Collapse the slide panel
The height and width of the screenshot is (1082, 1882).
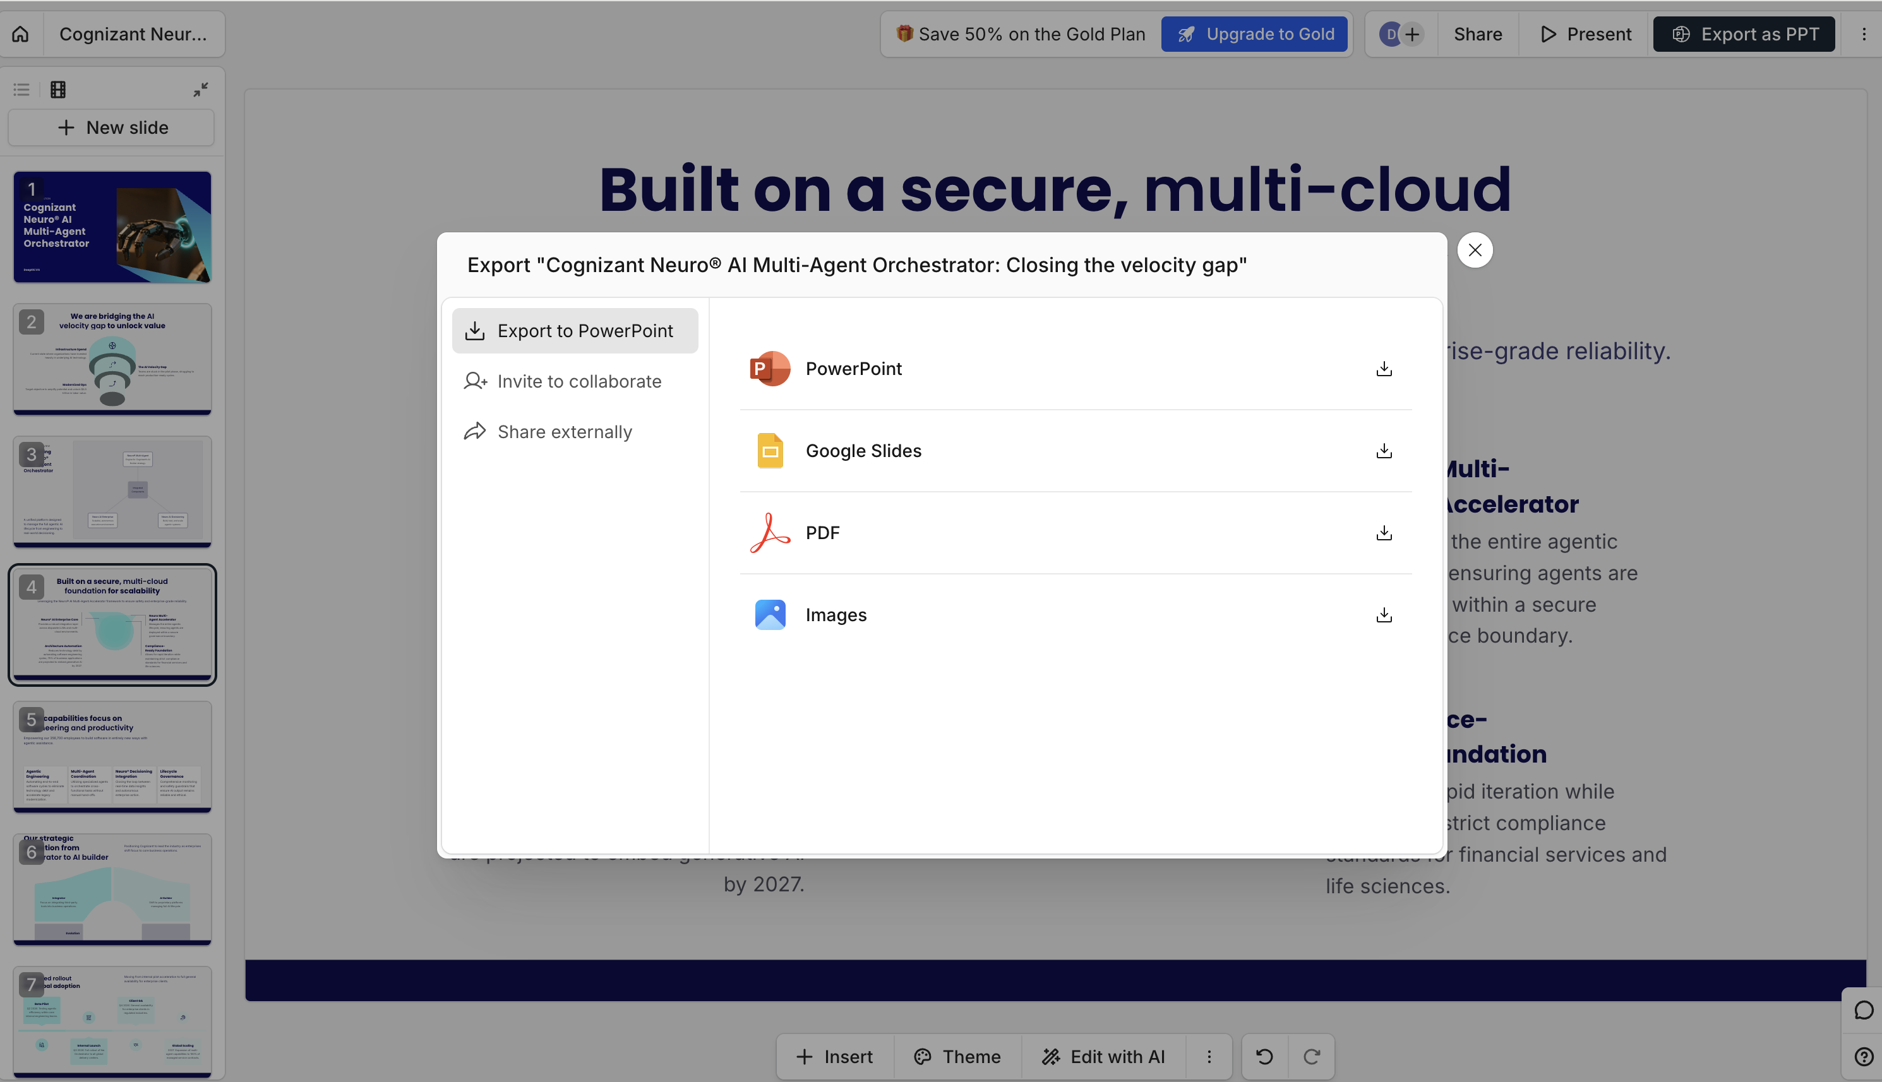(201, 90)
